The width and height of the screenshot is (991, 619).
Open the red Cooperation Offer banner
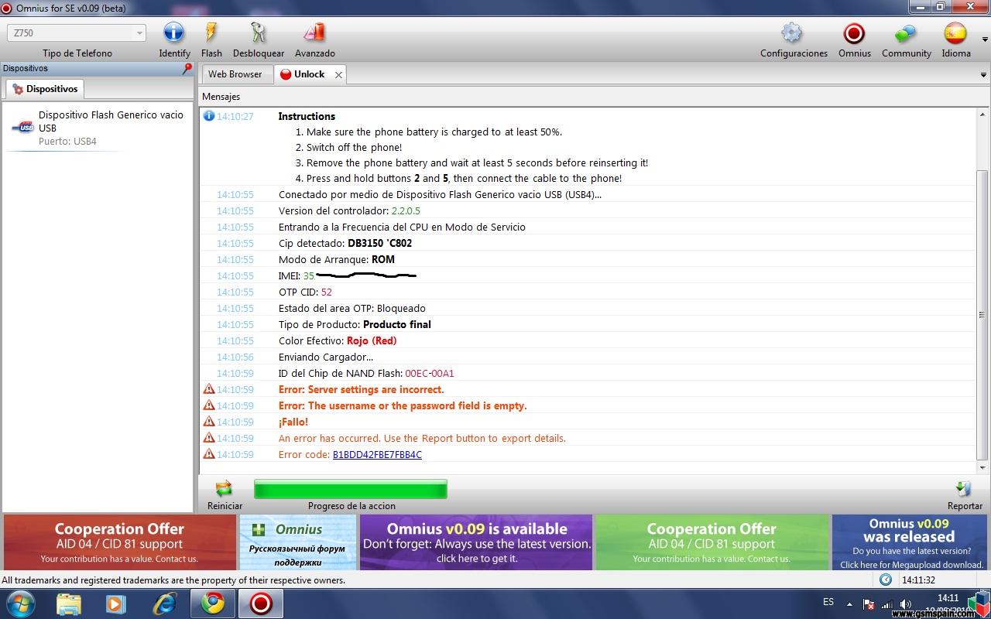(x=119, y=542)
